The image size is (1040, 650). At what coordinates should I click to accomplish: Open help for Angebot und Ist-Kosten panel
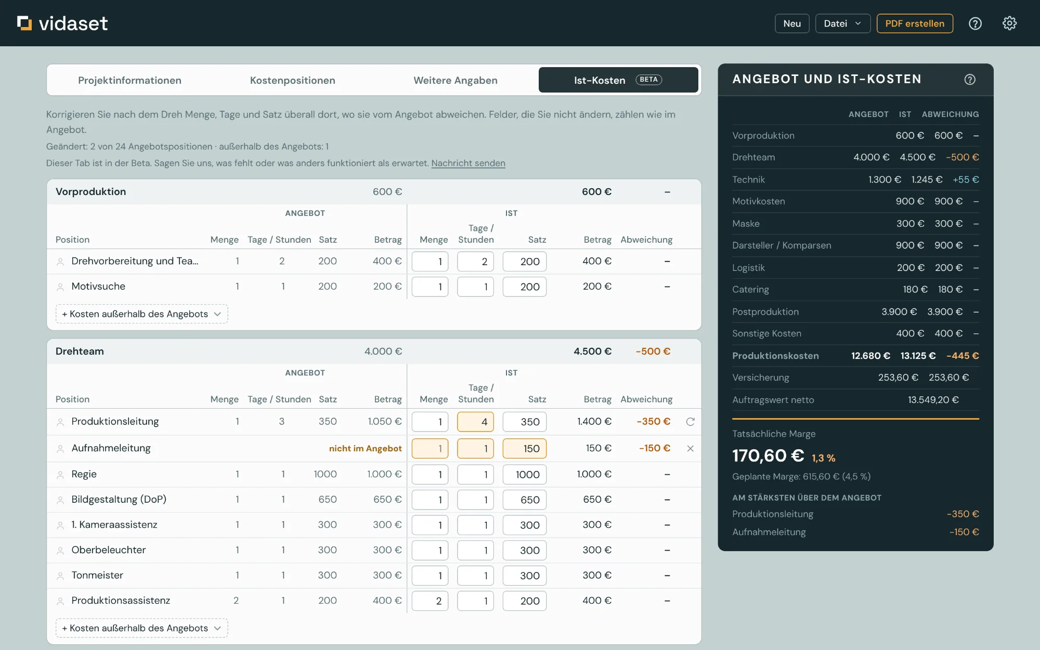tap(970, 80)
